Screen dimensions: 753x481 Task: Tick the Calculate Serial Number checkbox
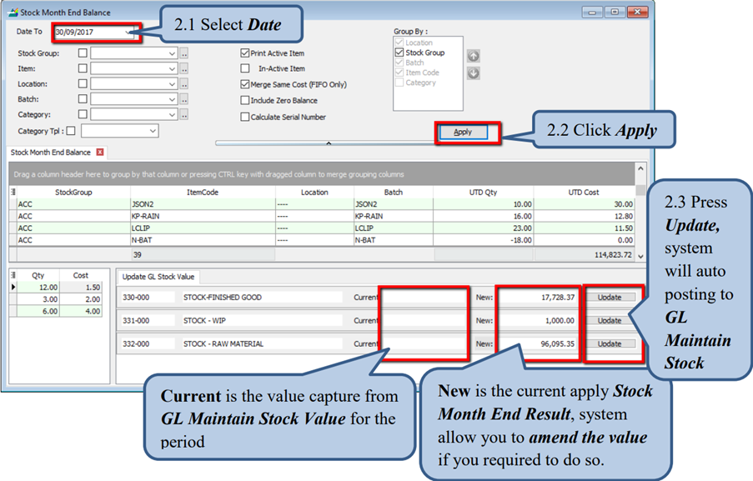(245, 118)
